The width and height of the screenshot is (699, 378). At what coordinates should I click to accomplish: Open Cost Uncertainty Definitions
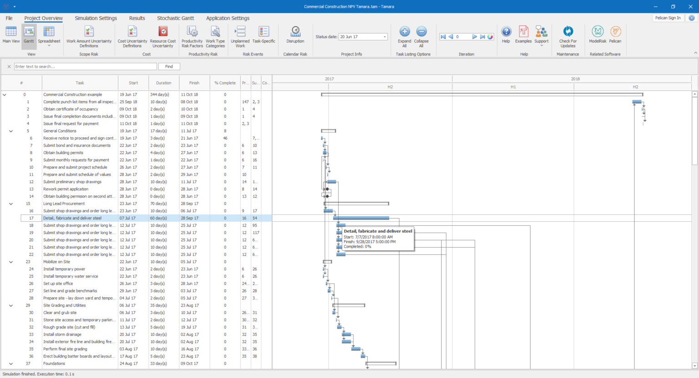point(132,36)
